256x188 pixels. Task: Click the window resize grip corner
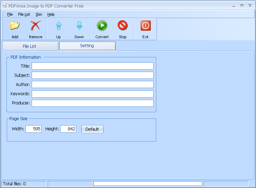[x=253, y=184]
